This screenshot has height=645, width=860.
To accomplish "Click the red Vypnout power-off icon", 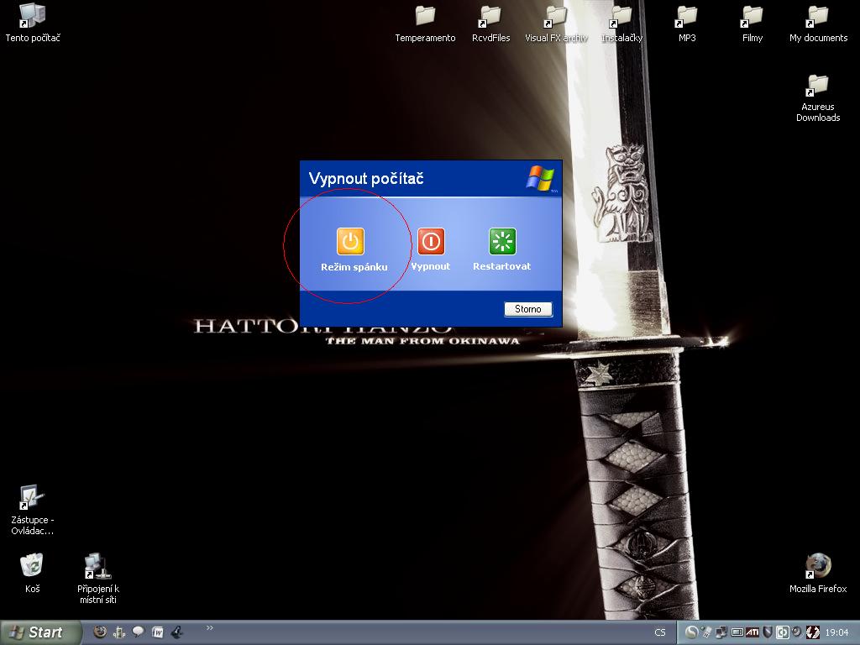I will [x=431, y=241].
